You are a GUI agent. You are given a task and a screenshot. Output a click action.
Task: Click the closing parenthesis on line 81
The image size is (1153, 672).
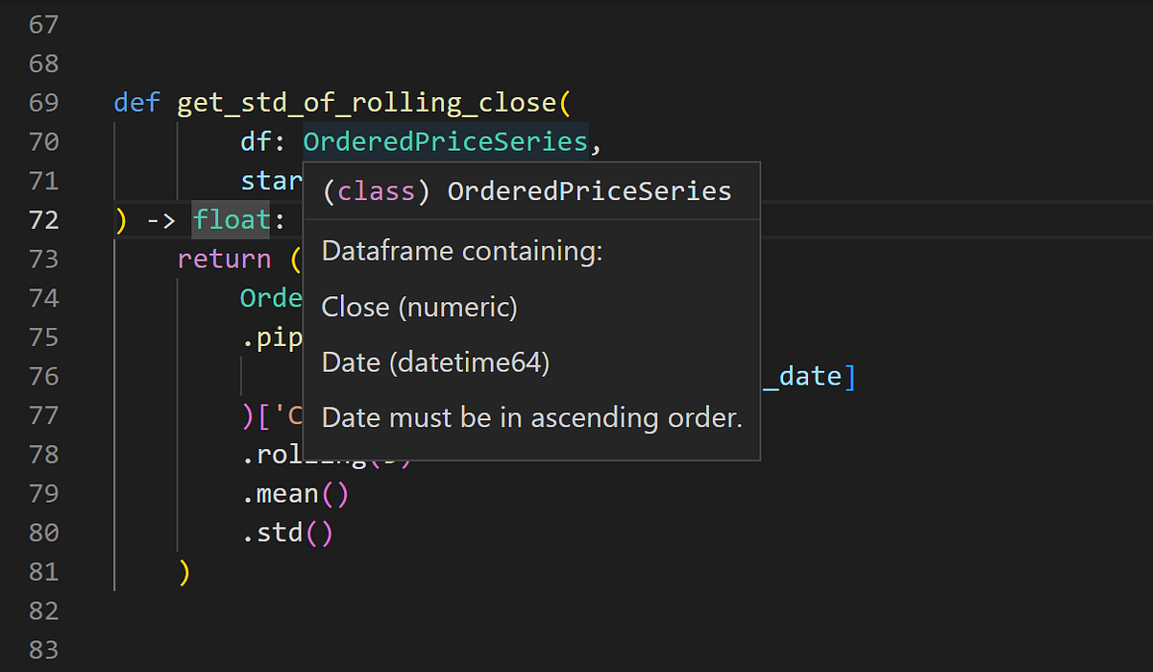[184, 571]
